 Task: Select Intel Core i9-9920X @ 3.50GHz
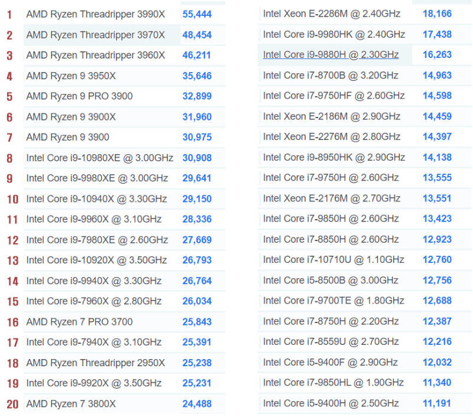point(94,383)
